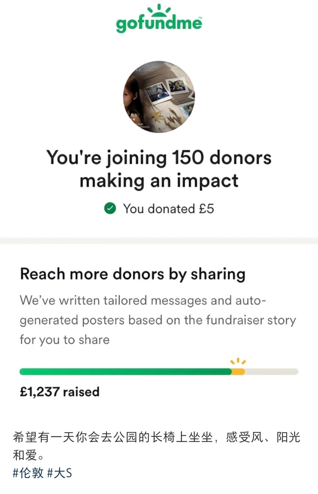Click the "£1,237 raised" amount

[x=60, y=392]
